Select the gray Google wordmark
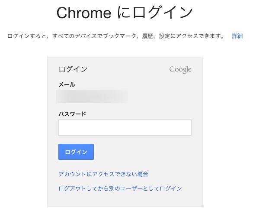253x211 pixels. tap(180, 70)
